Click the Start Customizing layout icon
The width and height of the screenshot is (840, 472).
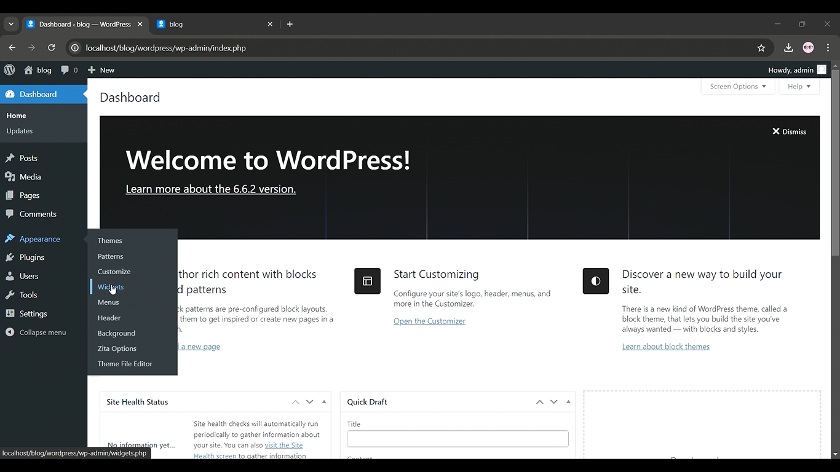pyautogui.click(x=367, y=281)
